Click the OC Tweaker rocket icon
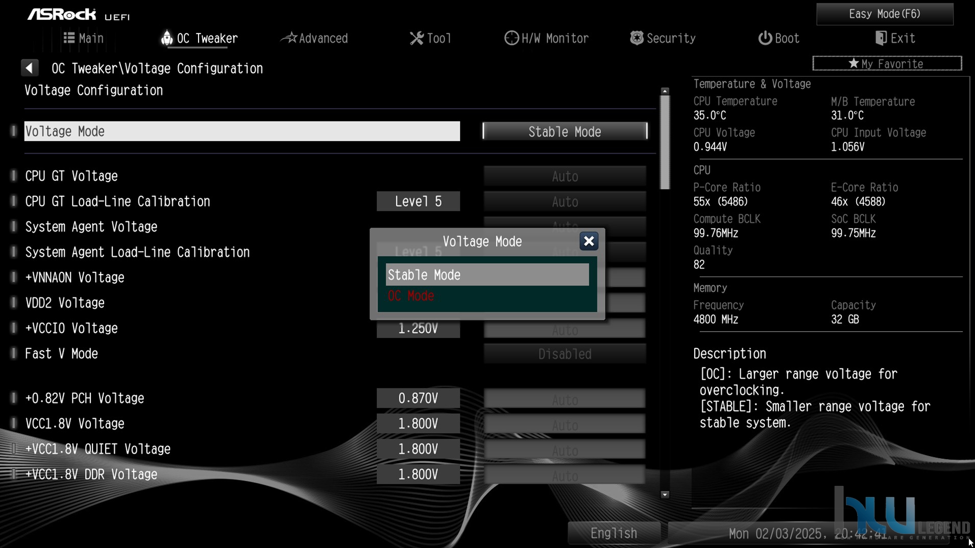 (166, 38)
